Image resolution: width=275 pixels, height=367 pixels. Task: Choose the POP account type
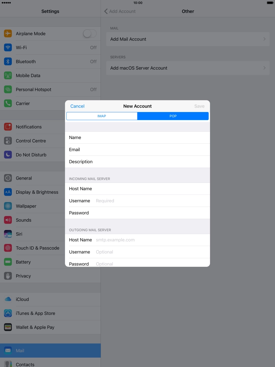[x=173, y=116]
